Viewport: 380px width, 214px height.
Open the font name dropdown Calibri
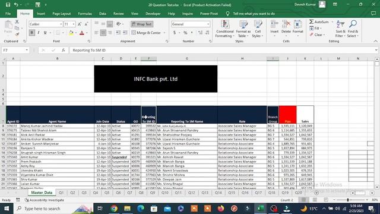click(x=61, y=24)
